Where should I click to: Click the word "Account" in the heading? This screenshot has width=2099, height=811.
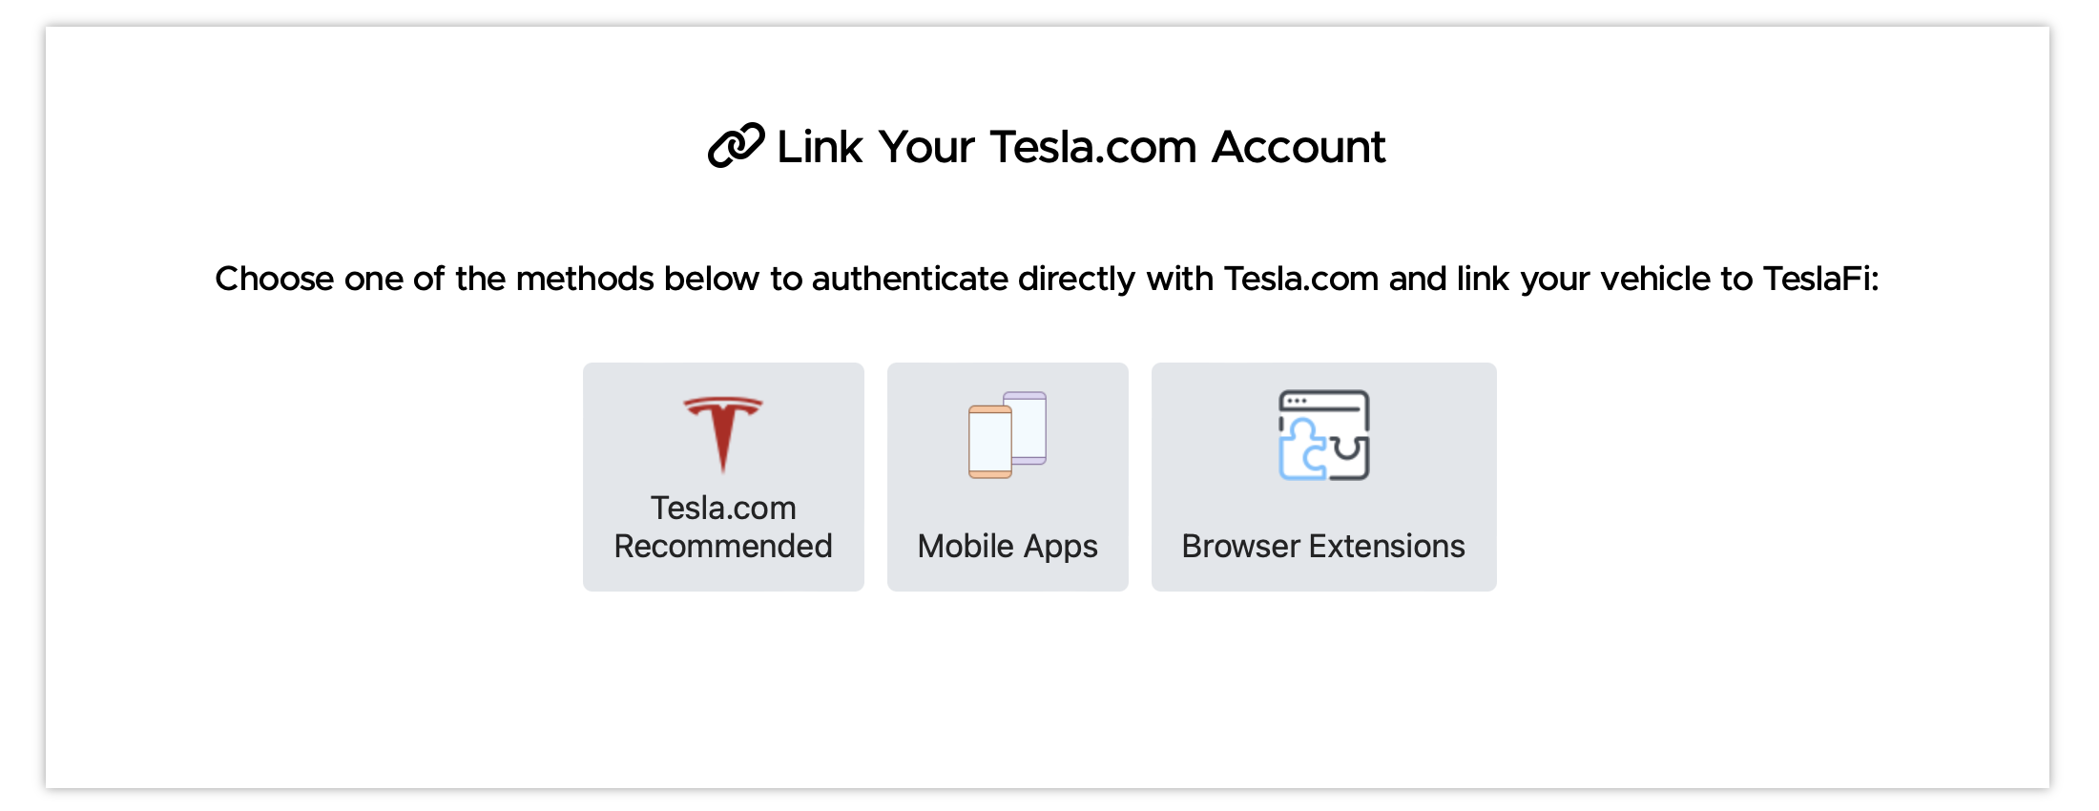coord(1299,147)
